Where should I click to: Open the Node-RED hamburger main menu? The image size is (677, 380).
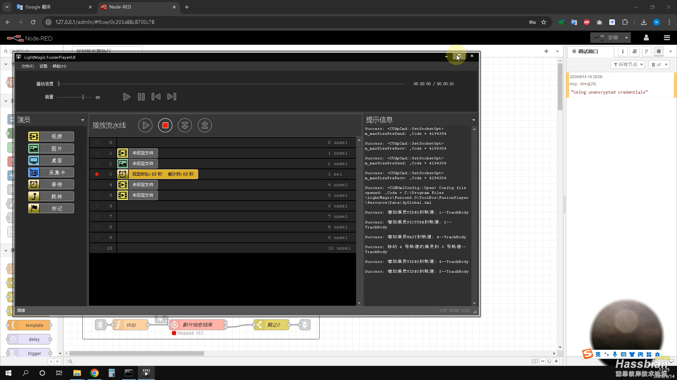coord(667,38)
